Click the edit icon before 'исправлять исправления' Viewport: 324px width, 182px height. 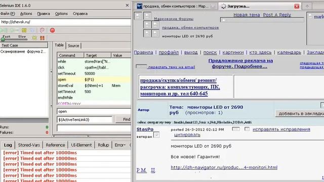click(x=247, y=129)
